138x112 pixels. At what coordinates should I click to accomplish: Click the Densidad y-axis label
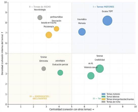(x=2, y=53)
